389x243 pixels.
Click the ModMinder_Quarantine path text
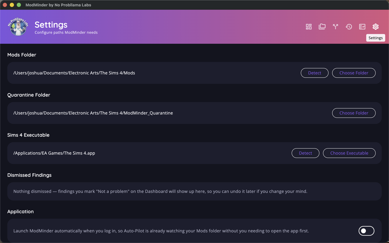click(93, 113)
